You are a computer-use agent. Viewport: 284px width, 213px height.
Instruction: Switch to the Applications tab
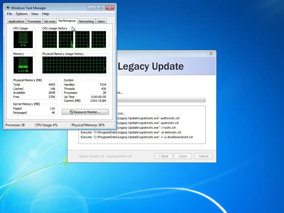click(x=16, y=21)
